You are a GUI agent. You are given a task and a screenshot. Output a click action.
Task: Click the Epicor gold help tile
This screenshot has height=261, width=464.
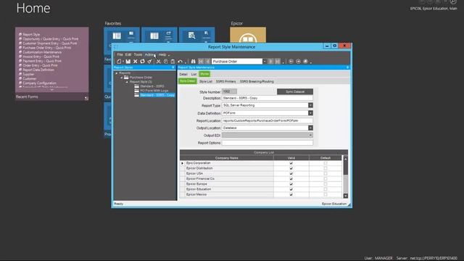click(248, 35)
